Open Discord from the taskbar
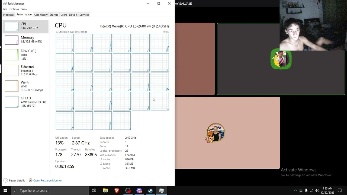 tap(139, 190)
